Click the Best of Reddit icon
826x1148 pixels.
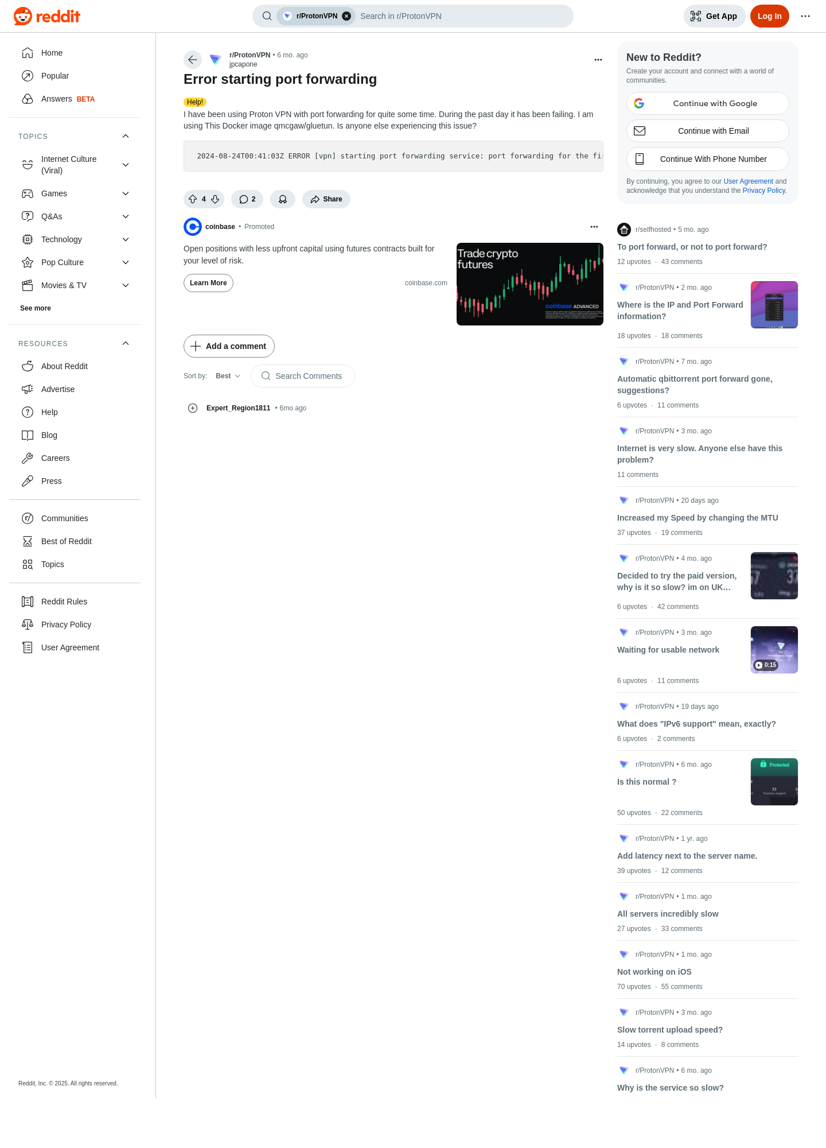pyautogui.click(x=28, y=541)
